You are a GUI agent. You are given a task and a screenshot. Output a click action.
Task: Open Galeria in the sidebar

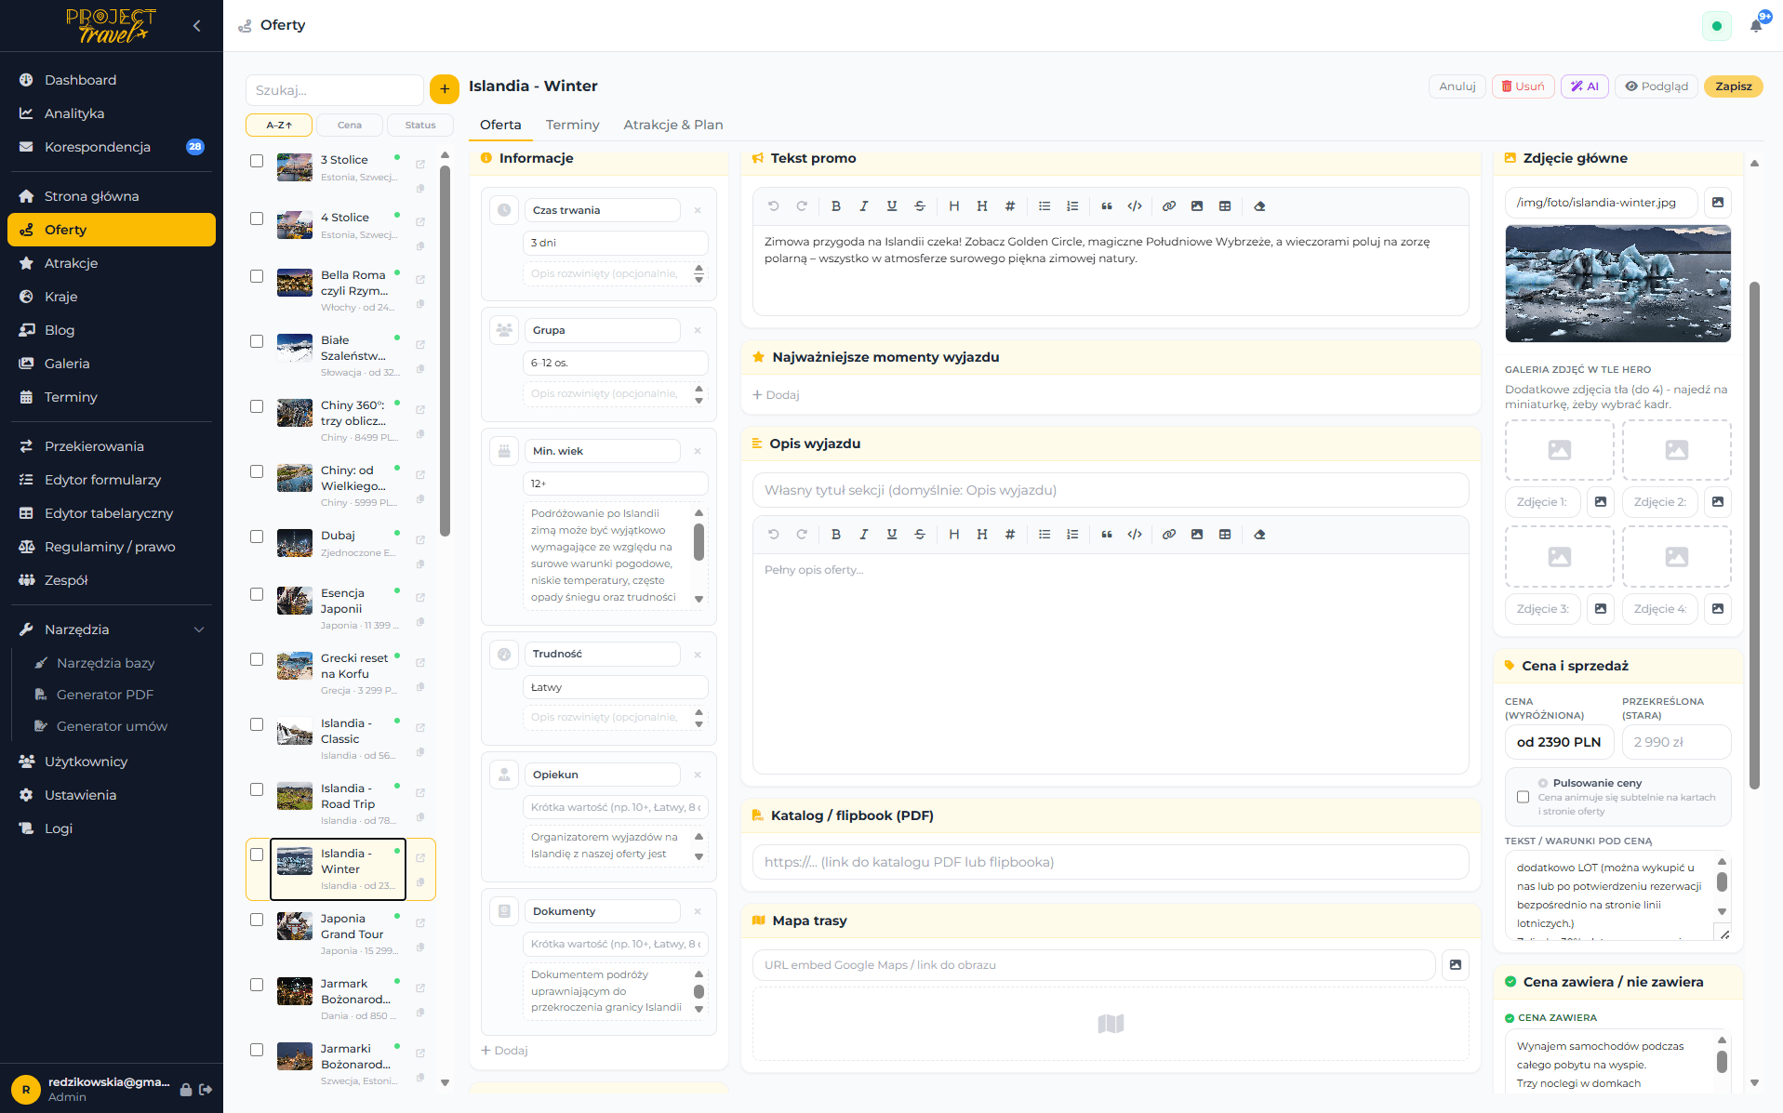click(x=112, y=364)
